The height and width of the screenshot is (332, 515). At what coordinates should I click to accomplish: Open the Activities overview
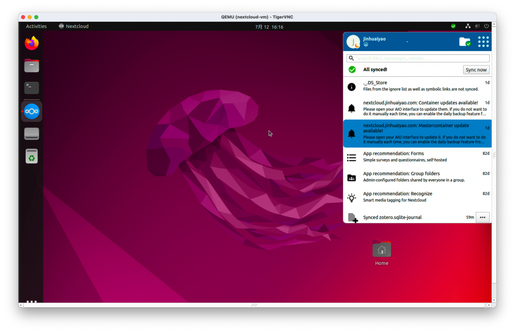click(36, 26)
